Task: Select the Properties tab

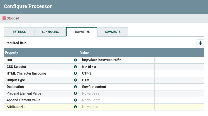Action: 82,32
